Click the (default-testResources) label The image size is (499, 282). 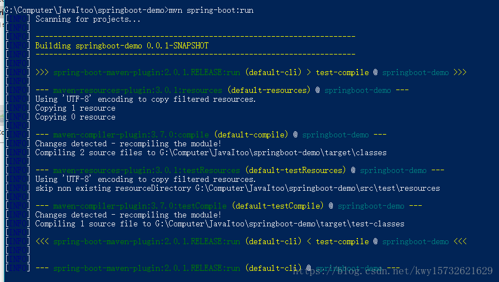(x=295, y=170)
